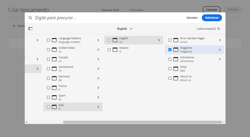250x137 pixels.
Task: Click the Error Handler Pages icon
Action: [176, 40]
